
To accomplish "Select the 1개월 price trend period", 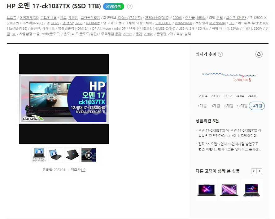I will pos(202,106).
